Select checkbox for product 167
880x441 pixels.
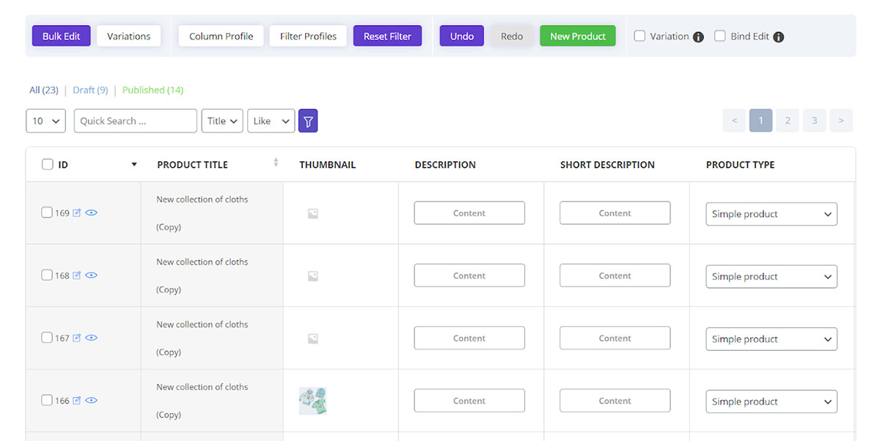pyautogui.click(x=47, y=338)
